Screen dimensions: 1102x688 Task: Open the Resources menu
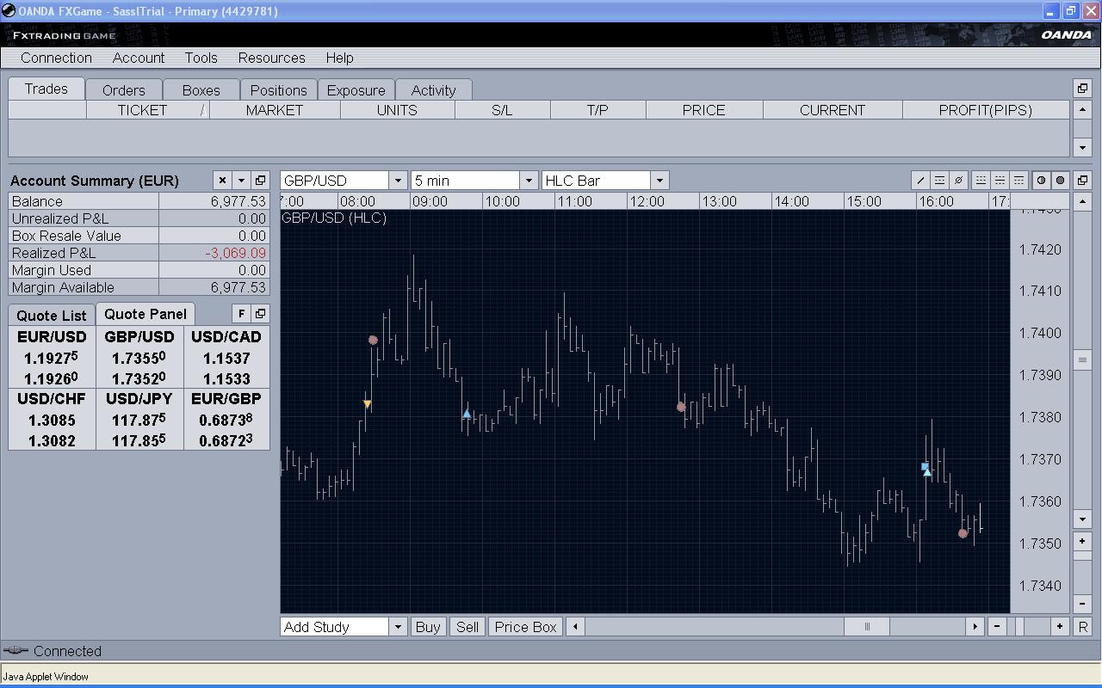tap(272, 58)
